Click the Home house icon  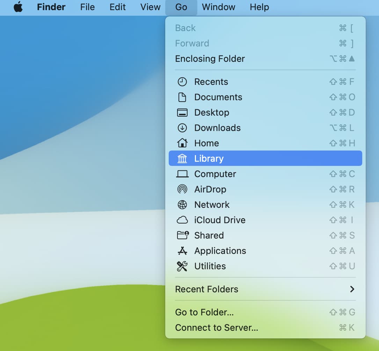pyautogui.click(x=182, y=143)
